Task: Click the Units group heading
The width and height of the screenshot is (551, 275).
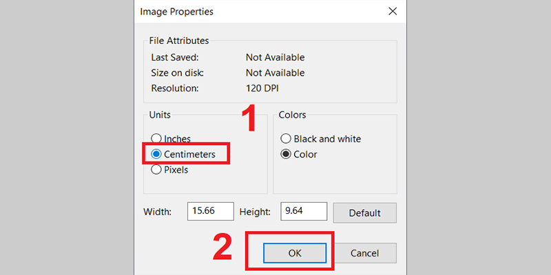Action: click(160, 115)
